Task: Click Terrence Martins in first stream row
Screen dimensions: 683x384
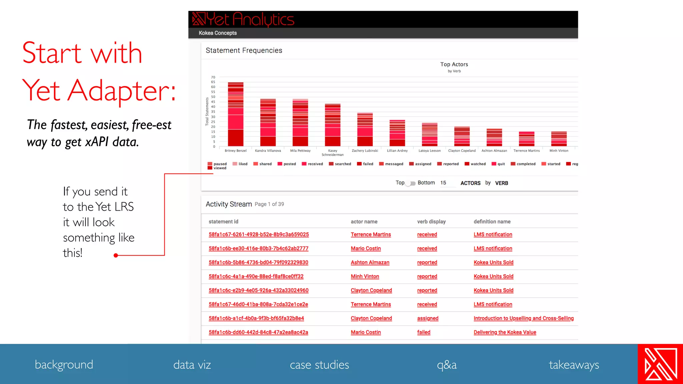Action: click(x=371, y=235)
